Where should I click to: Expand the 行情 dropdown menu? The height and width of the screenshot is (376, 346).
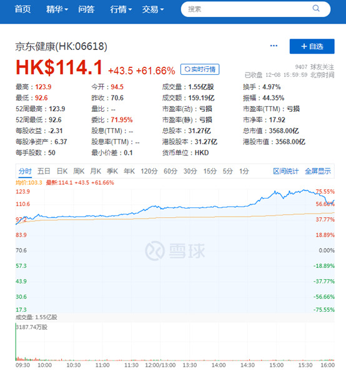(x=121, y=9)
